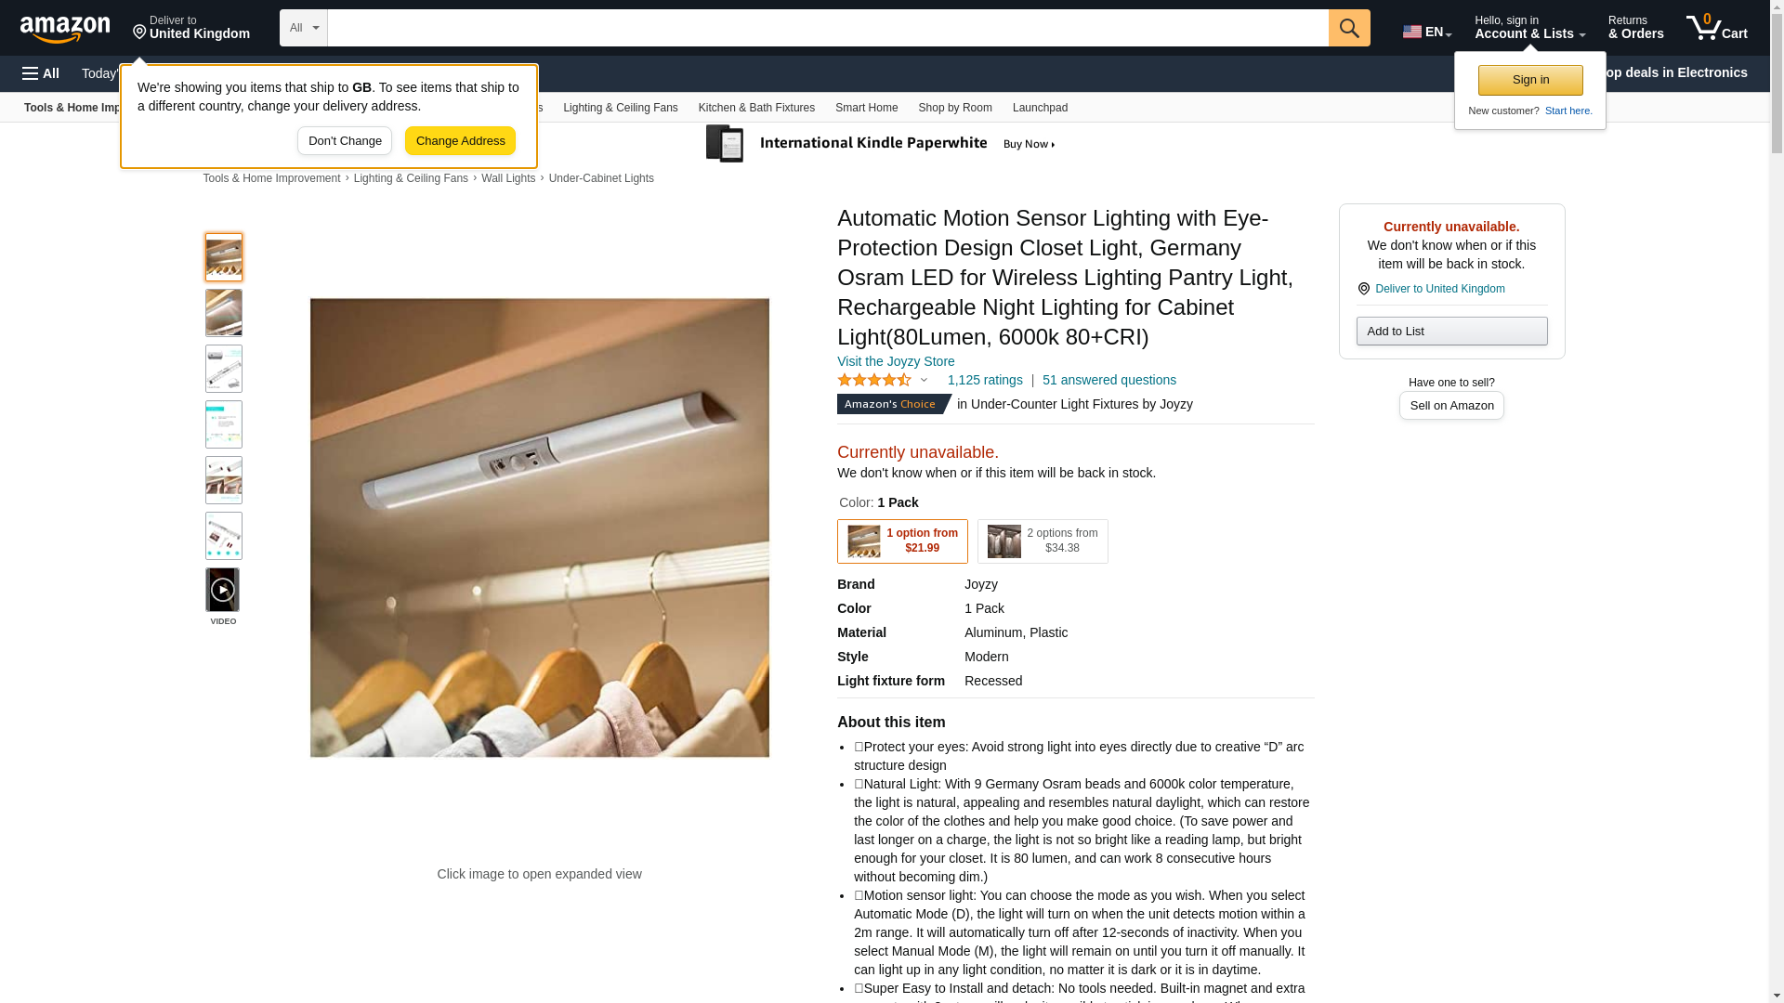The image size is (1784, 1003).
Task: Open the Launchpad category tab
Action: (x=1040, y=108)
